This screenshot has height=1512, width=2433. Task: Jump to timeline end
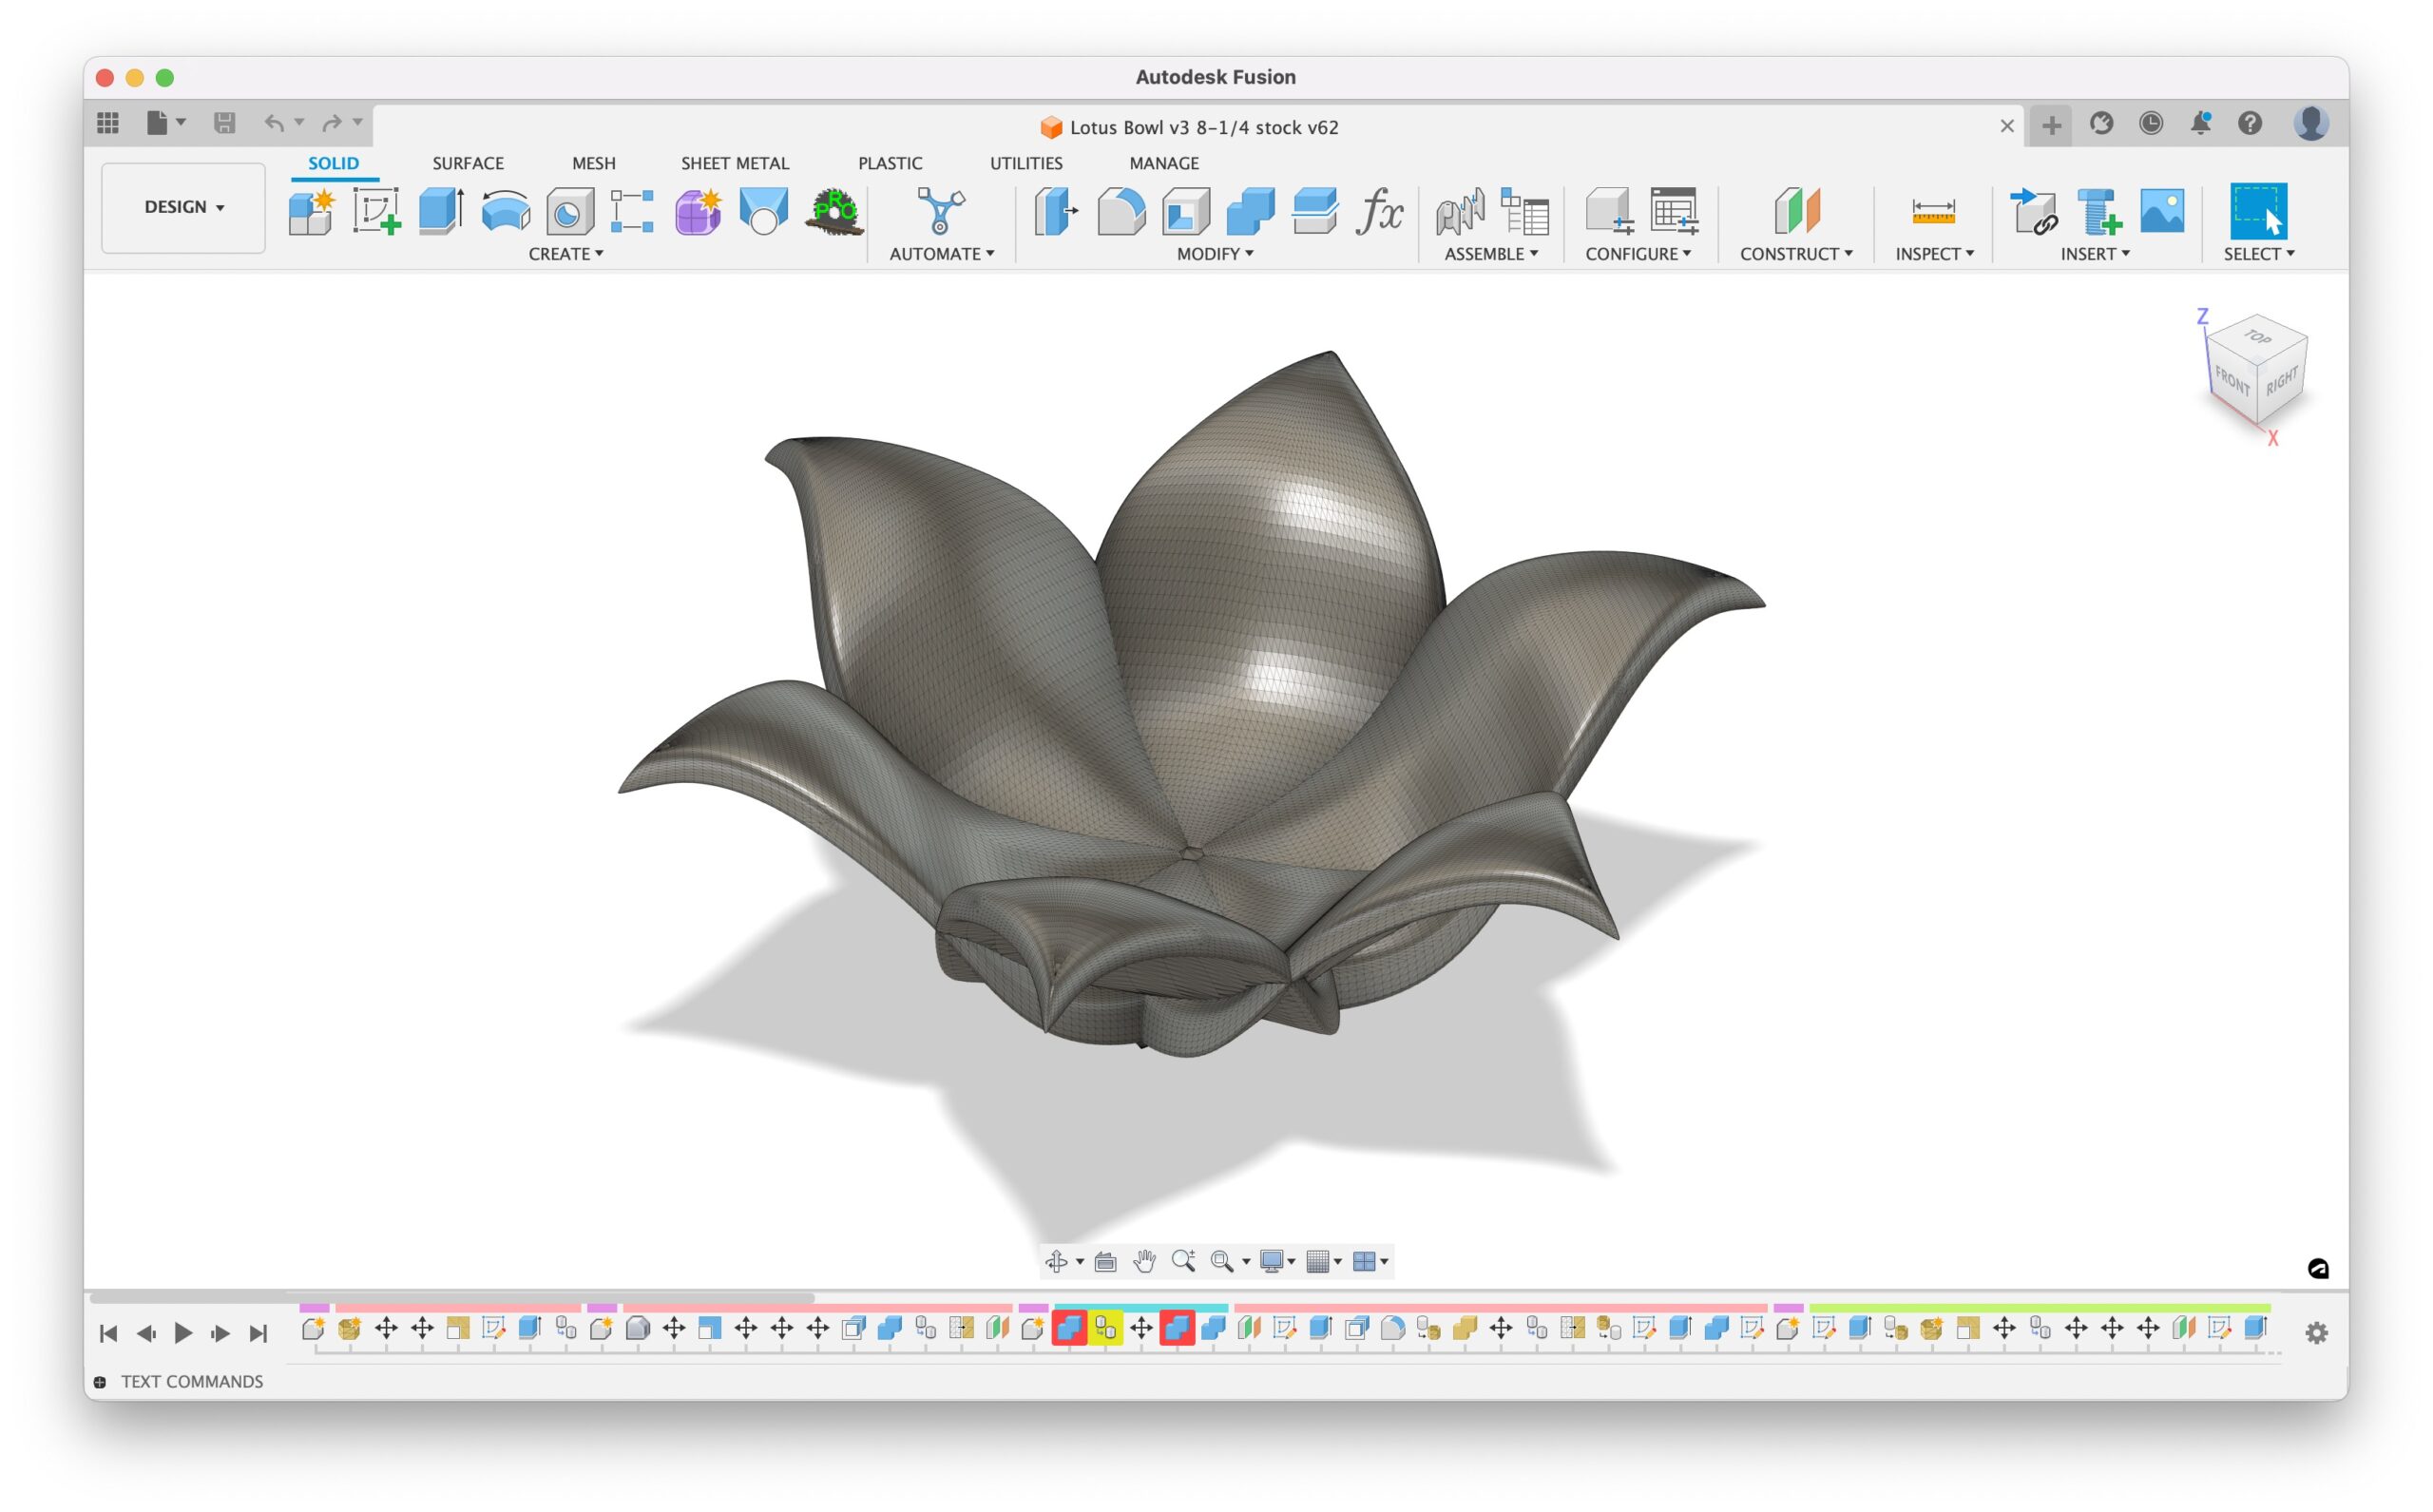pos(259,1332)
